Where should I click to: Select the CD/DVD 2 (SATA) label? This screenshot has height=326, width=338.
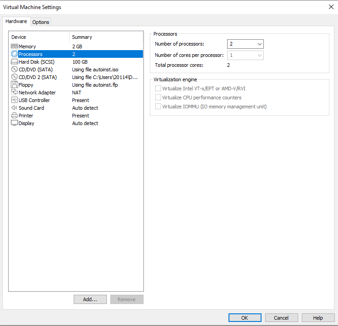38,77
